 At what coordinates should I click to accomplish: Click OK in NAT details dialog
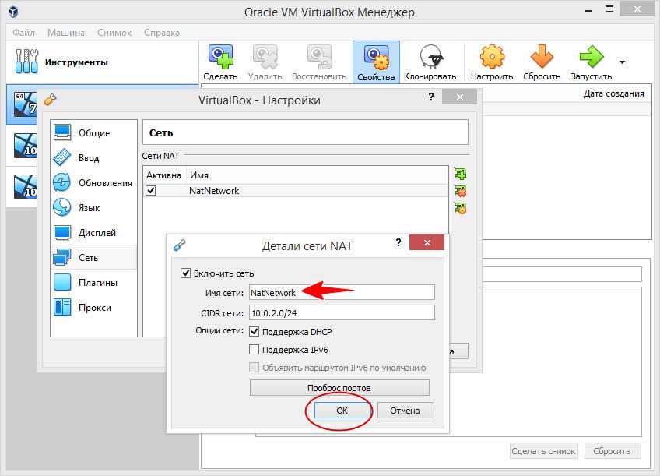click(342, 411)
